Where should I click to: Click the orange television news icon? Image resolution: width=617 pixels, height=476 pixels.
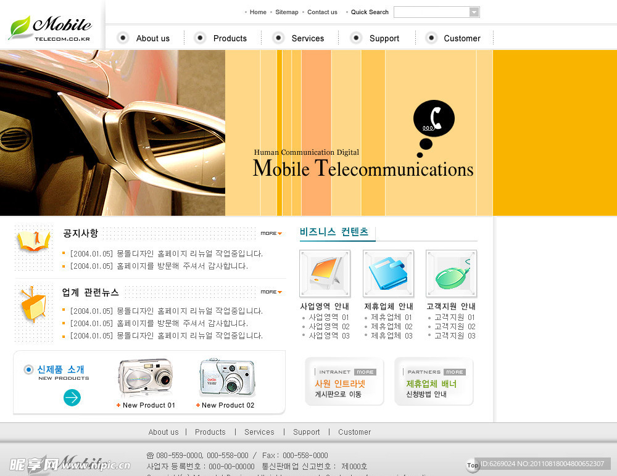33,305
